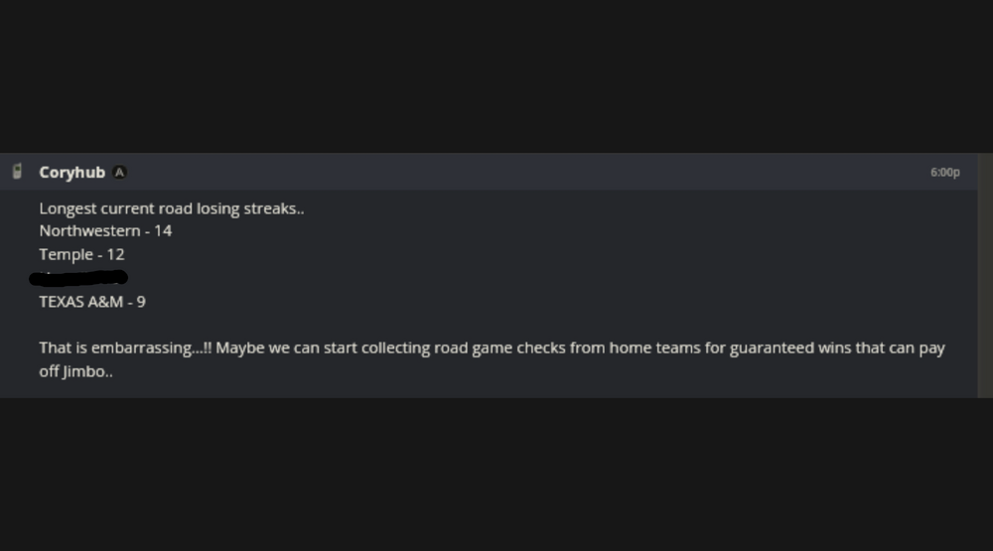Click the words 'off Jimbo..' on last line
The width and height of the screenshot is (993, 551).
[75, 372]
